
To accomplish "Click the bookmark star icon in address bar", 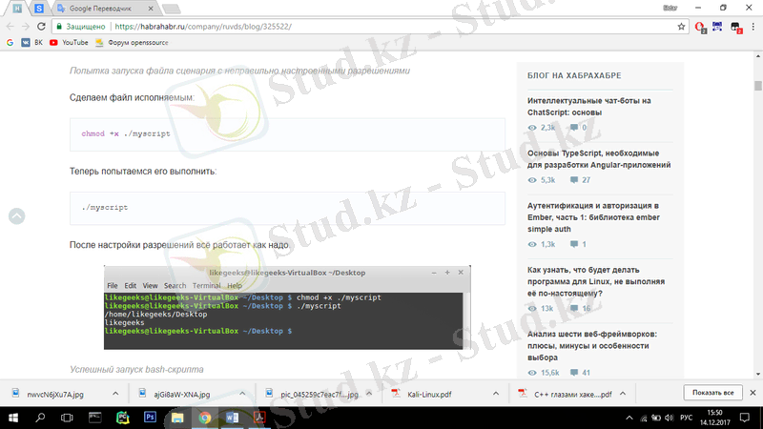I will tap(681, 28).
